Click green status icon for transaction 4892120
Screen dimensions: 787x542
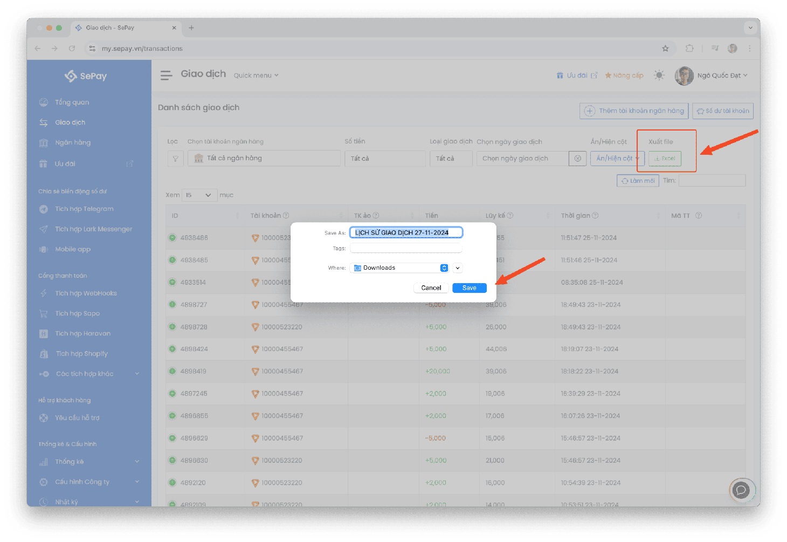tap(172, 483)
